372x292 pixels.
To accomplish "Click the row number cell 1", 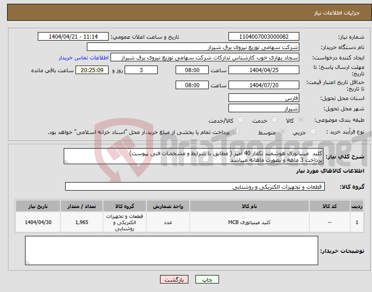I will pyautogui.click(x=357, y=222).
